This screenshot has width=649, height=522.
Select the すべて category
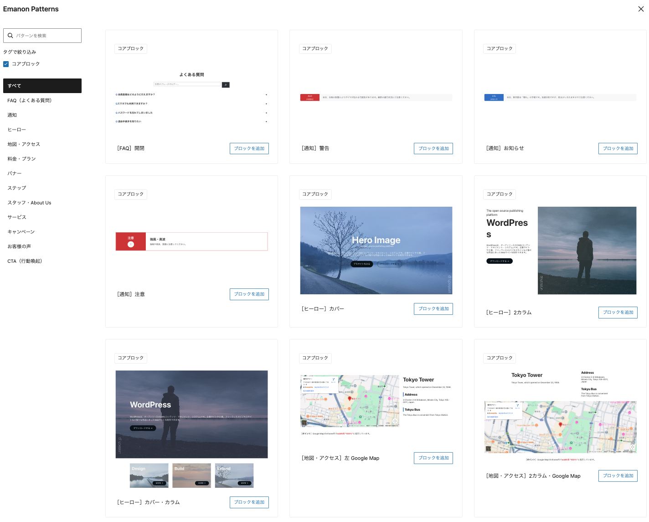click(x=42, y=86)
